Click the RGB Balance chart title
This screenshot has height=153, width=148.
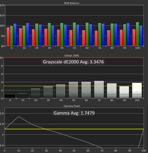point(72,3)
